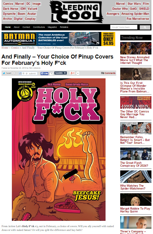Select the Amazing Spider-Man tag
The width and height of the screenshot is (153, 234).
point(135,14)
